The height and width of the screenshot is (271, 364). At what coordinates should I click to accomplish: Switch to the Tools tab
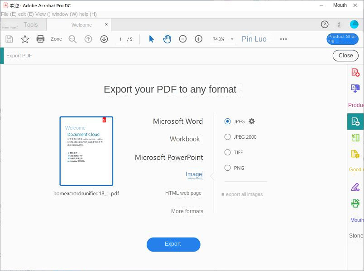coord(30,25)
